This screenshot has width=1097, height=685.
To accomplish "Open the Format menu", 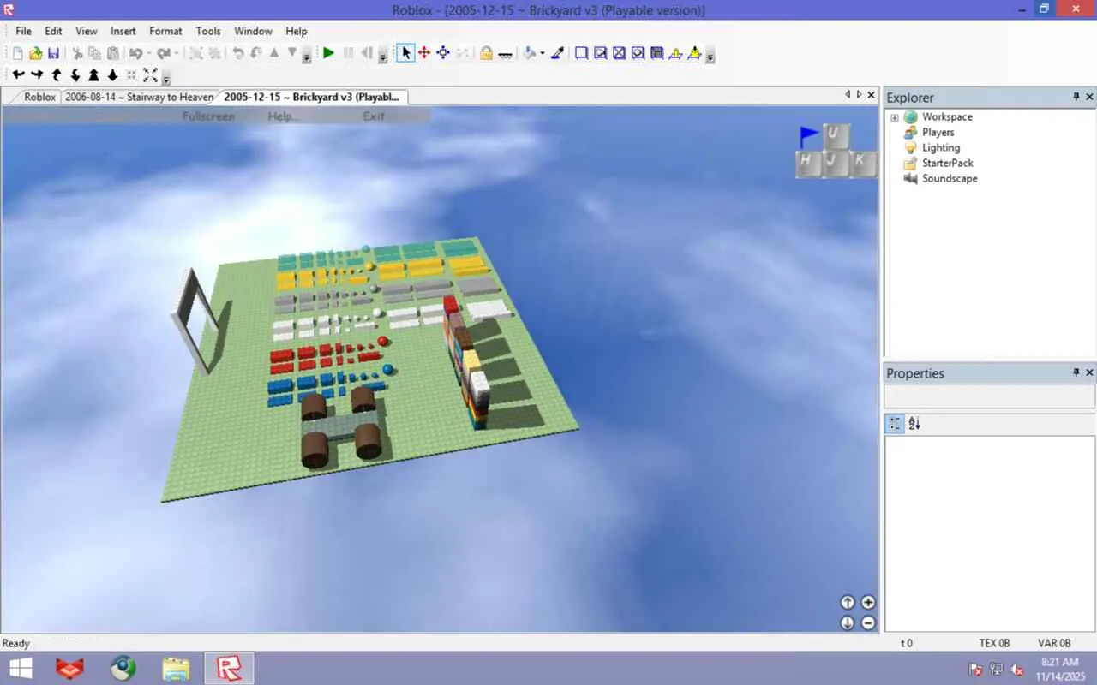I will pyautogui.click(x=165, y=31).
